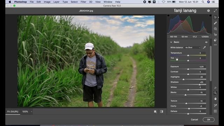Click the Blacks slider handle
The width and height of the screenshot is (224, 126).
[185, 95]
